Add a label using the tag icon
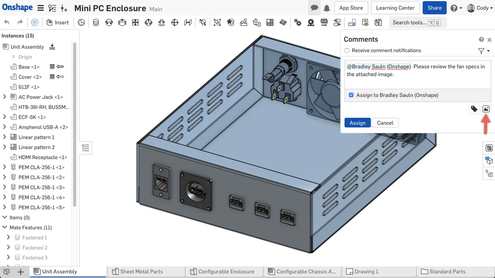 (474, 108)
